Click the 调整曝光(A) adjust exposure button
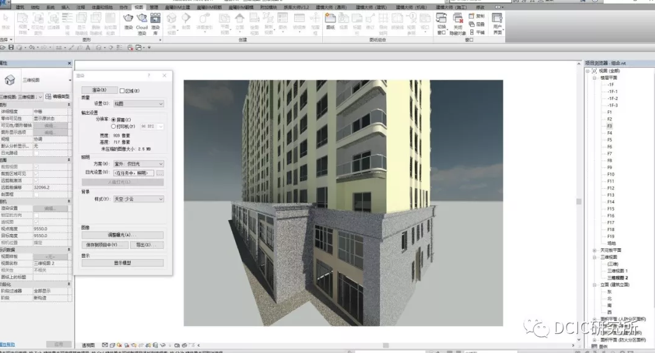 point(122,235)
